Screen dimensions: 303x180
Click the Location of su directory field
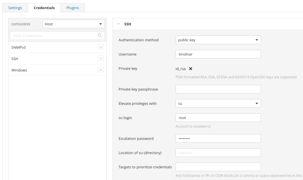click(218, 152)
